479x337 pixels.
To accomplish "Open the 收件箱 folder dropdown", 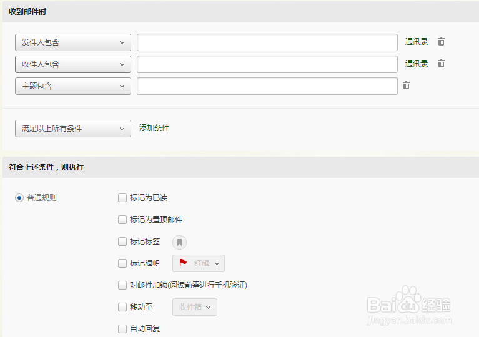I will [195, 307].
